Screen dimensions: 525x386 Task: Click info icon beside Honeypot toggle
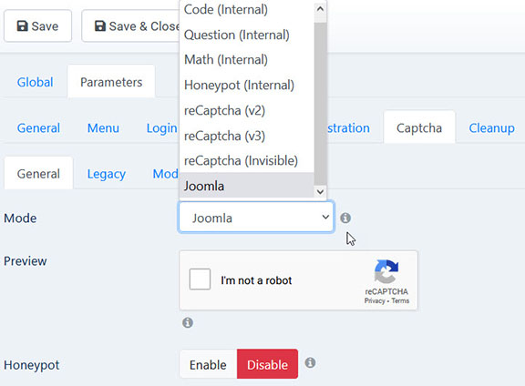coord(310,363)
